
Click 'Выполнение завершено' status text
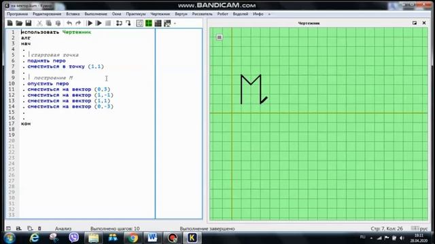207,228
